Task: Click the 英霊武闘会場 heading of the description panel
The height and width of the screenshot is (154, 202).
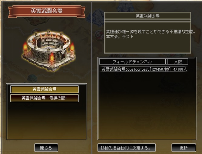Action: 147,16
